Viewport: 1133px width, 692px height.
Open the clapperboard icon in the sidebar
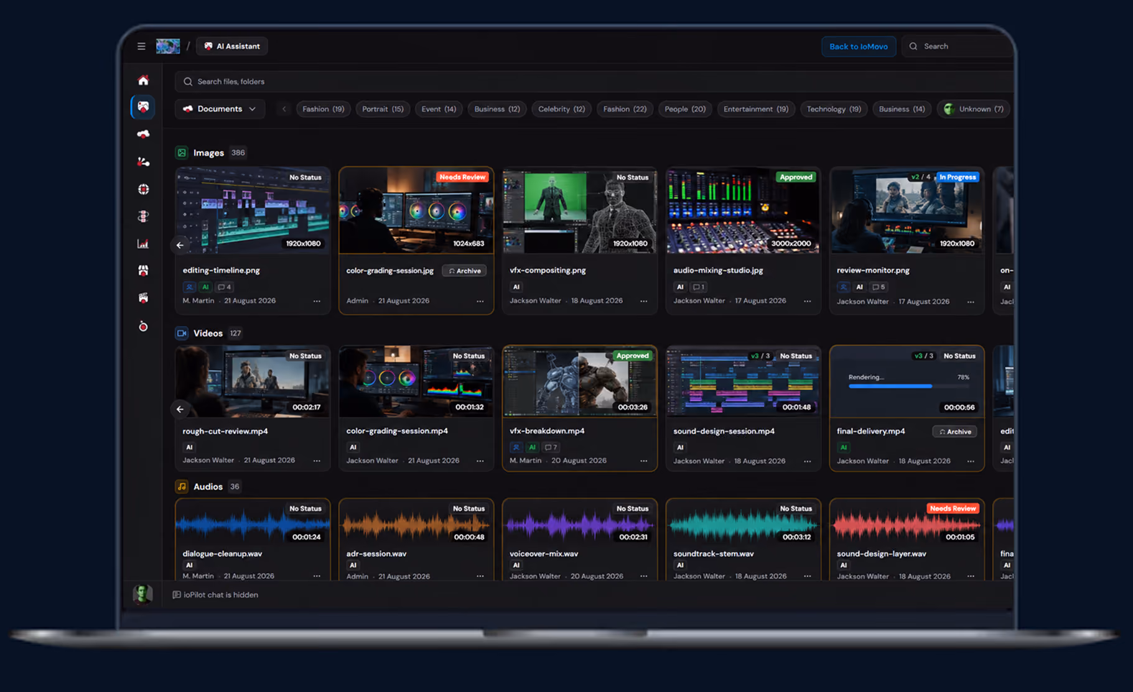pos(143,298)
